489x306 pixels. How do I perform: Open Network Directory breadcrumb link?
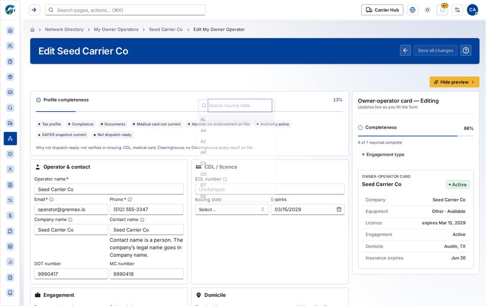pos(64,30)
